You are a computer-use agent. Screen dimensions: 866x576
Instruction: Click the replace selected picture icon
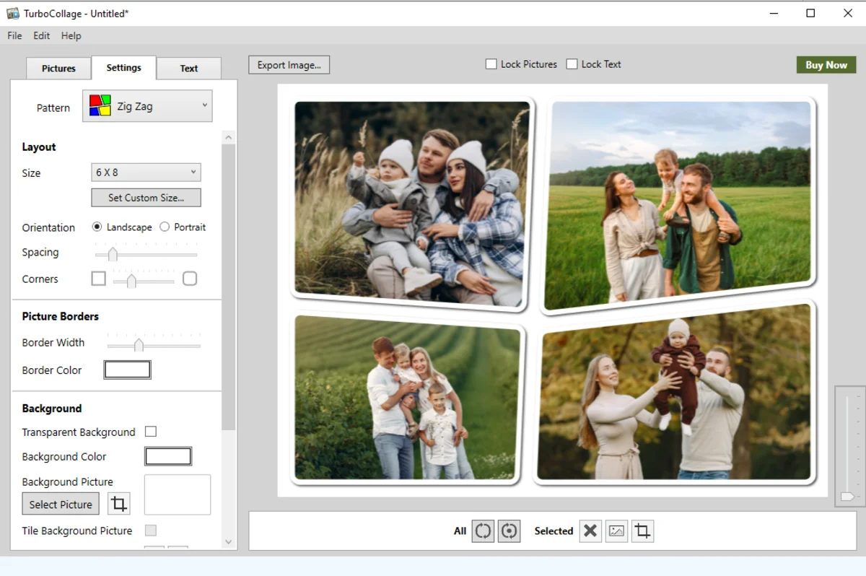616,531
